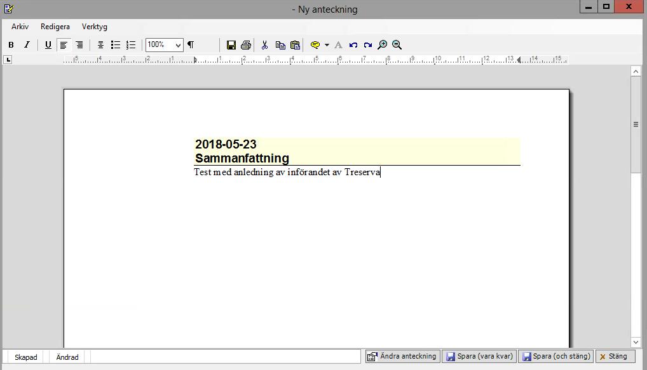Click the right margin marker on ruler
This screenshot has width=647, height=370.
(519, 60)
